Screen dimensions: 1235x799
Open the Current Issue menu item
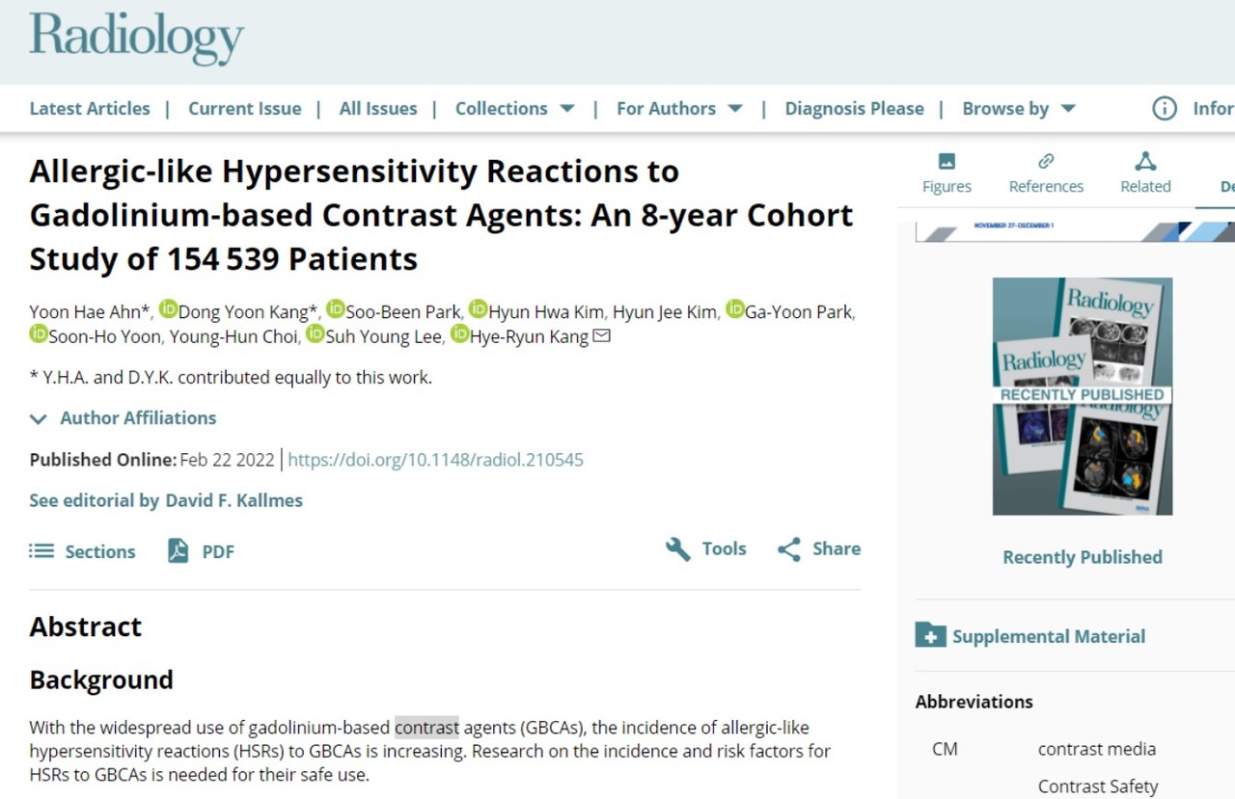(244, 109)
